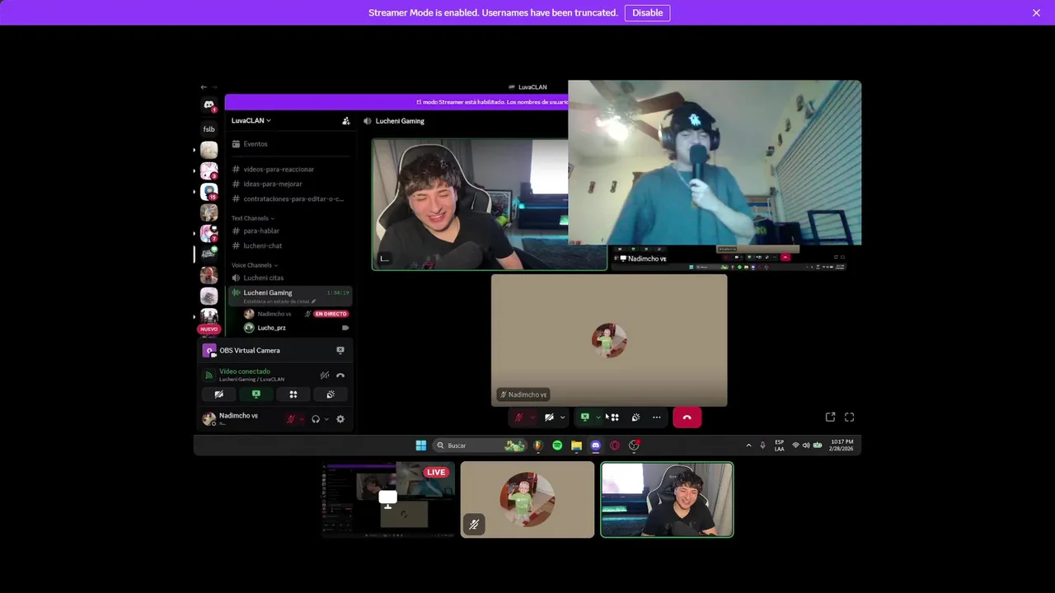This screenshot has width=1055, height=593.
Task: Click the EN DIRECTO badge
Action: point(331,314)
